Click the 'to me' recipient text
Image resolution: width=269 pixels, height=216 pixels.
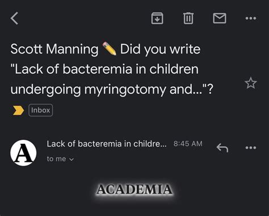(x=56, y=159)
